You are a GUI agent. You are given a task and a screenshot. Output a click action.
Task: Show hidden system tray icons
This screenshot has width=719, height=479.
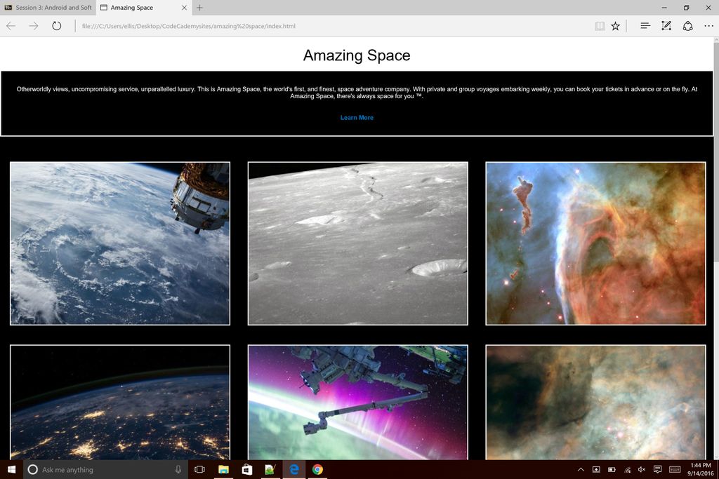(x=581, y=469)
